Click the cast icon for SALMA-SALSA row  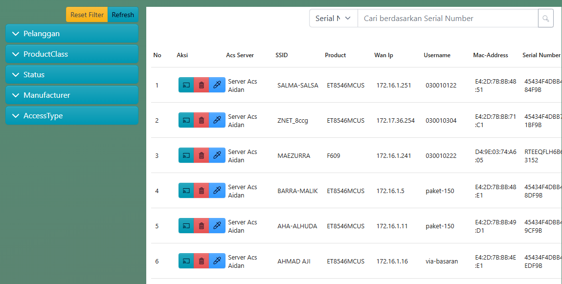pos(186,85)
